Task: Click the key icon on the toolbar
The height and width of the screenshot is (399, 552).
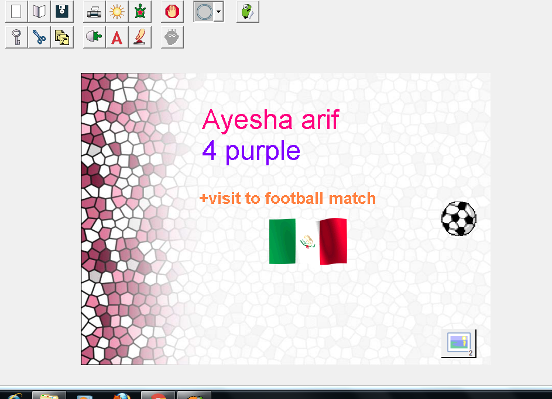Action: [16, 37]
